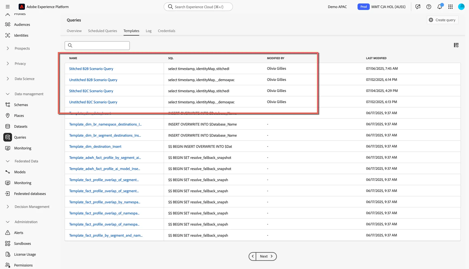The width and height of the screenshot is (469, 269).
Task: Click the Prod sandbox badge
Action: point(363,7)
